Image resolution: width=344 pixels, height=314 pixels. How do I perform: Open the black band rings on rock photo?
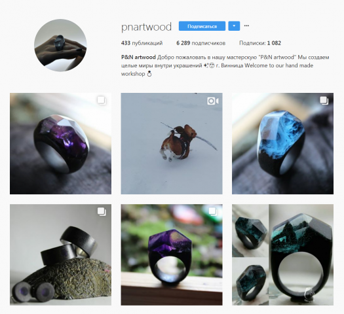[x=60, y=254]
